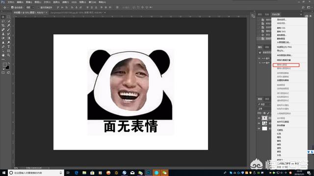Viewport: 314px width, 176px height.
Task: Open Microsoft Edge from the taskbar
Action: coord(77,173)
